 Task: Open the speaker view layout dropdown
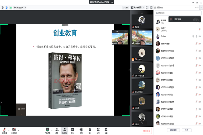click(137, 8)
